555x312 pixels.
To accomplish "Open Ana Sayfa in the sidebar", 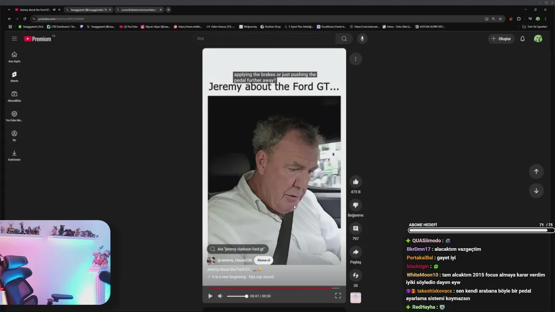I will pos(14,57).
